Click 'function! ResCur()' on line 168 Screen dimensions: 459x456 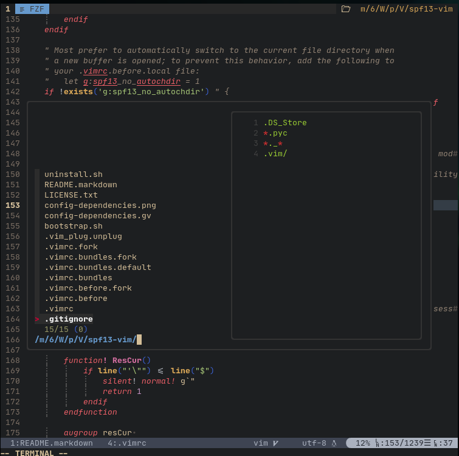tap(107, 361)
